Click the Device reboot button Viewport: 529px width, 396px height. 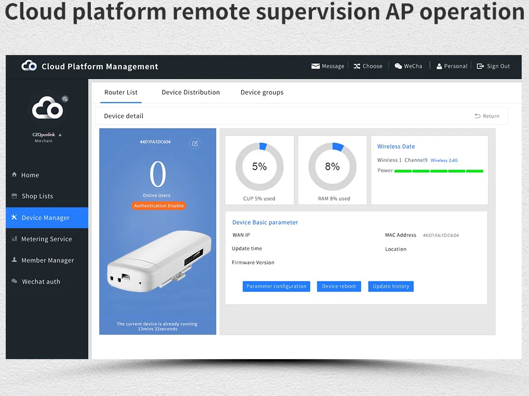click(x=339, y=286)
